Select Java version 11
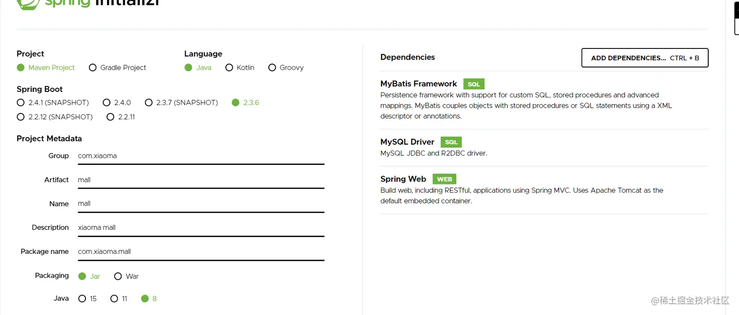Viewport: 739px width, 315px height. [x=114, y=298]
